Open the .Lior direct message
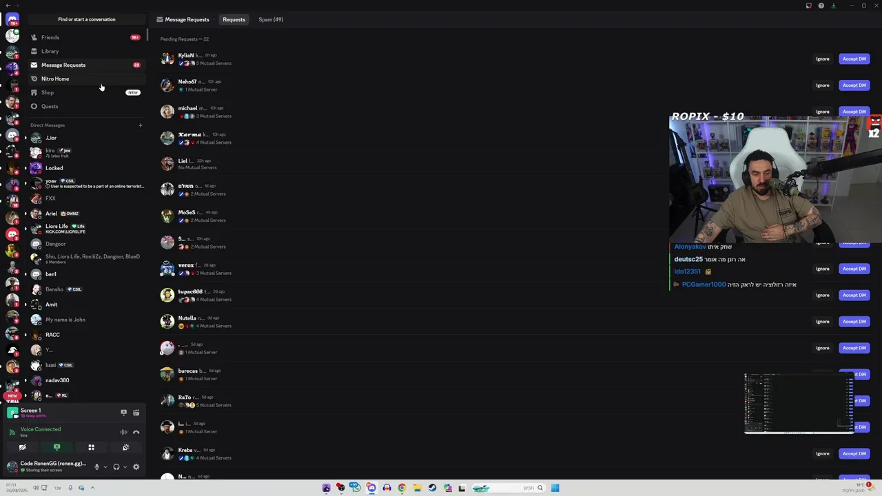Image resolution: width=882 pixels, height=496 pixels. (86, 138)
